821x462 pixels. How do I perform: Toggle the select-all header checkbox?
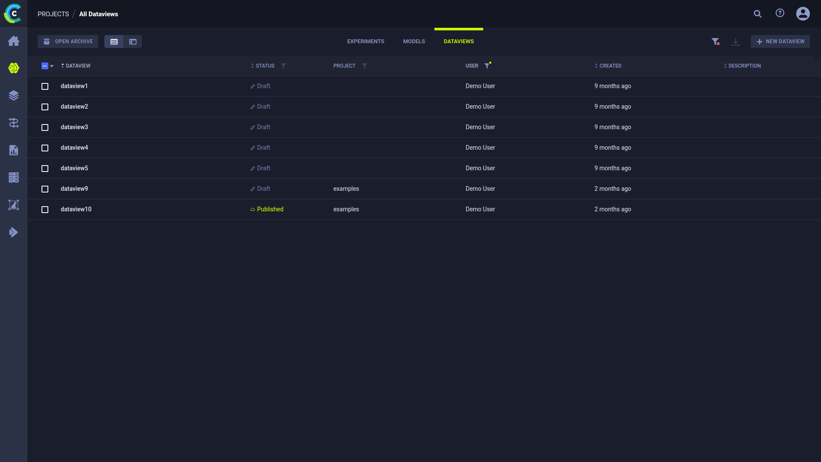(x=45, y=66)
